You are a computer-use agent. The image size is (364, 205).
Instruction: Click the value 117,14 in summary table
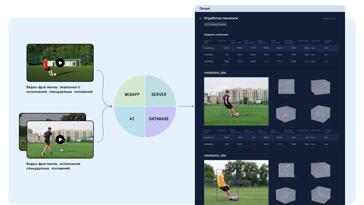click(239, 61)
